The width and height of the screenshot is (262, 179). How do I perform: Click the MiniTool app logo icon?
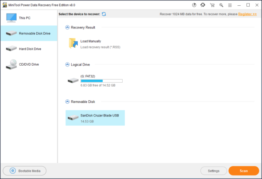[x=5, y=5]
